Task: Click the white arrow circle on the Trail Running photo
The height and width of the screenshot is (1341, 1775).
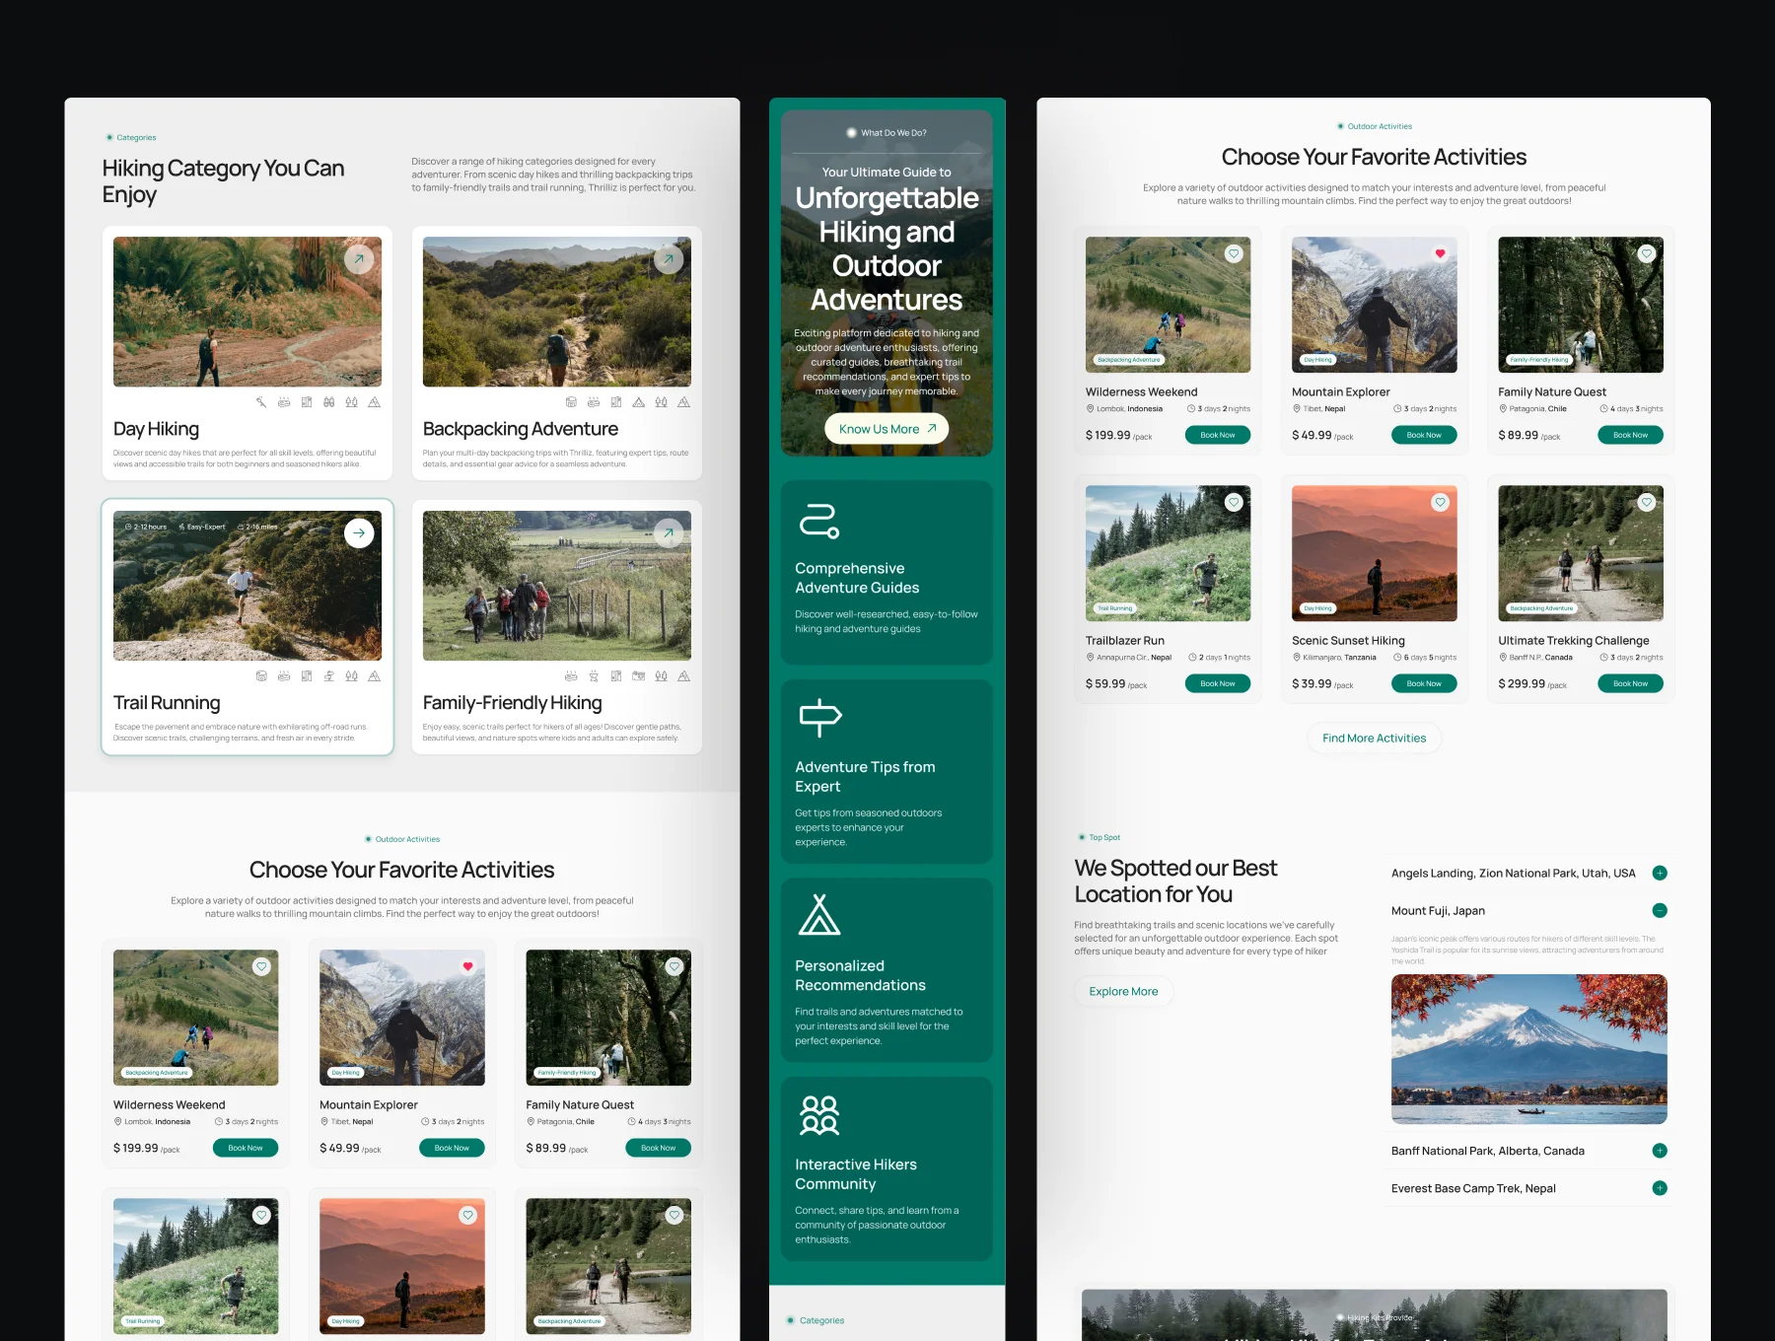Action: 359,532
